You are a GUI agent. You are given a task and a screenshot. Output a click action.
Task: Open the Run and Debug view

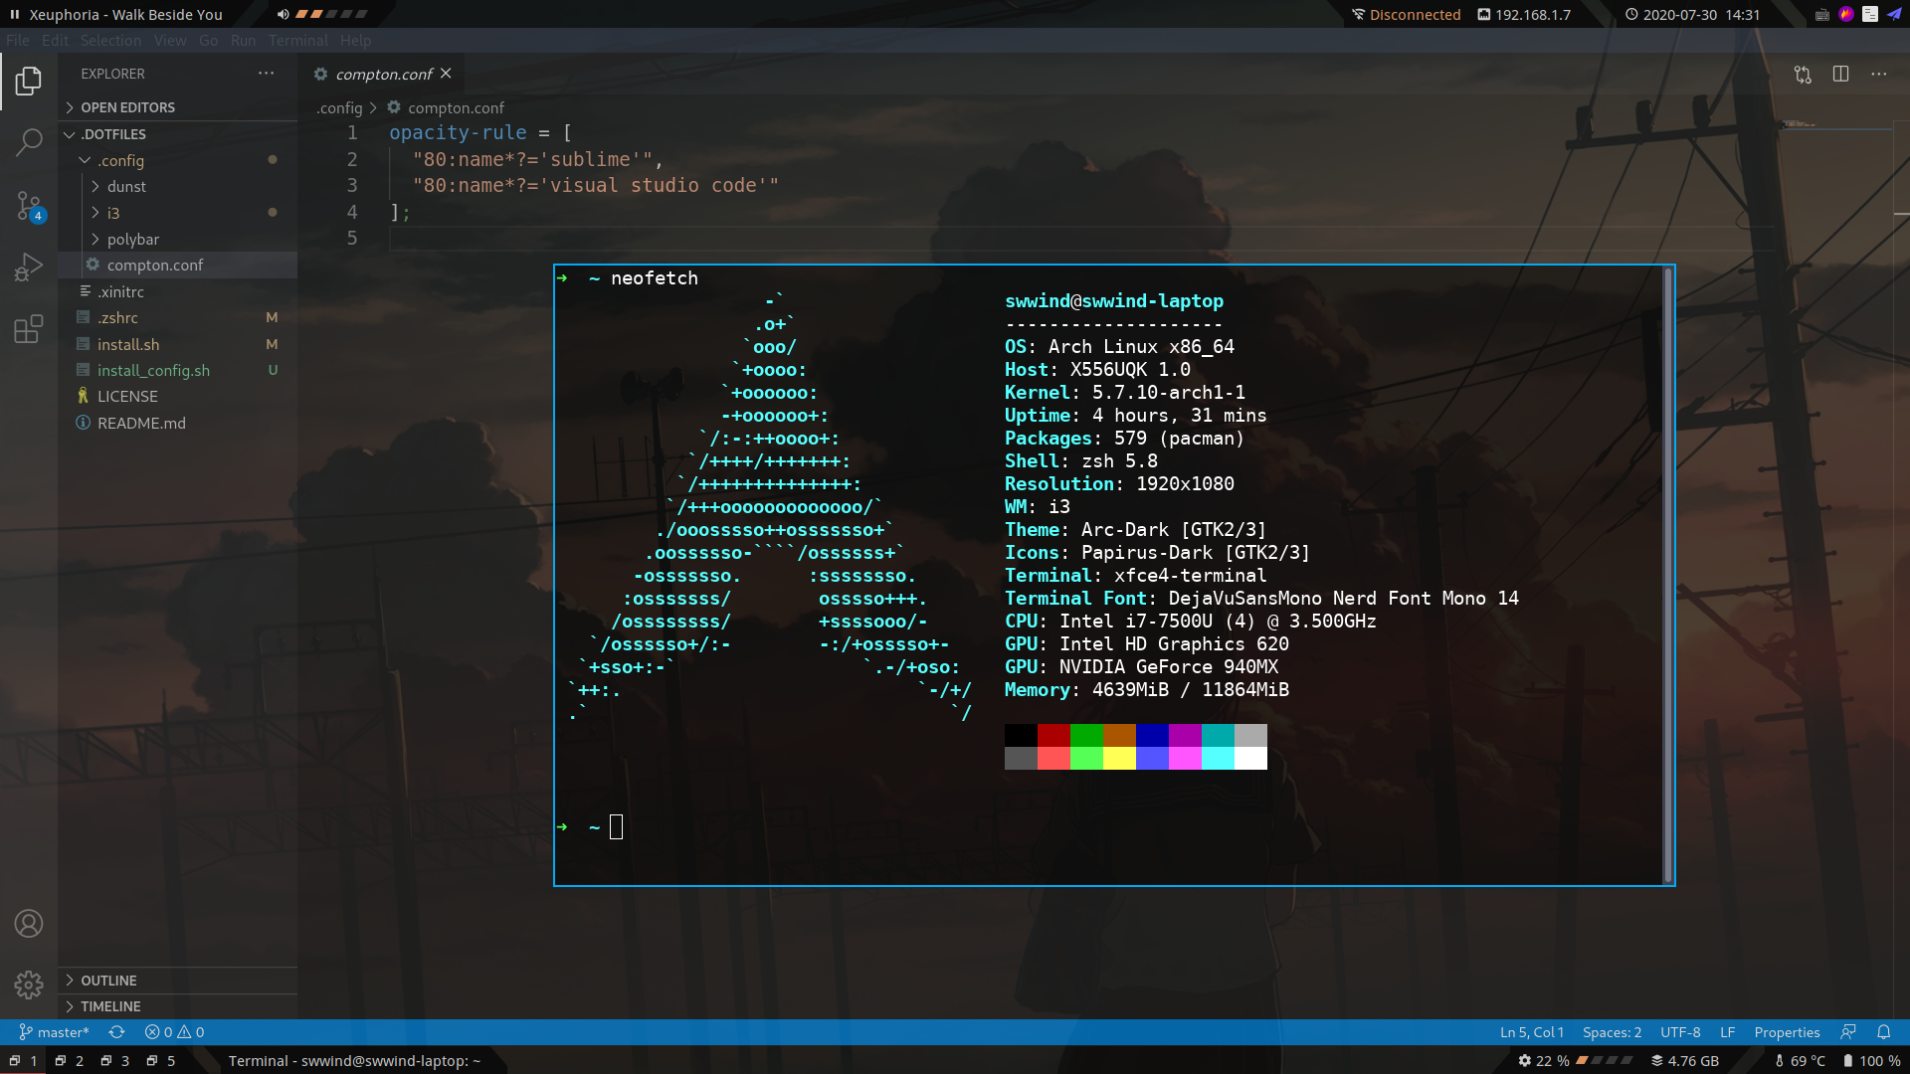click(x=29, y=268)
